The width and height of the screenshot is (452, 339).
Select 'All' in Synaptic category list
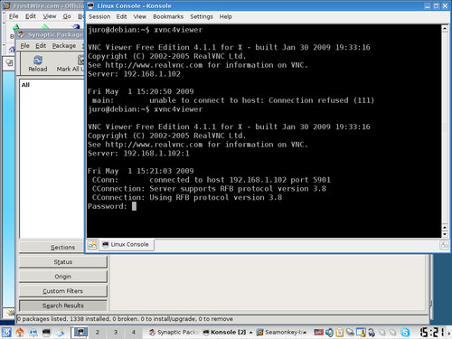26,85
